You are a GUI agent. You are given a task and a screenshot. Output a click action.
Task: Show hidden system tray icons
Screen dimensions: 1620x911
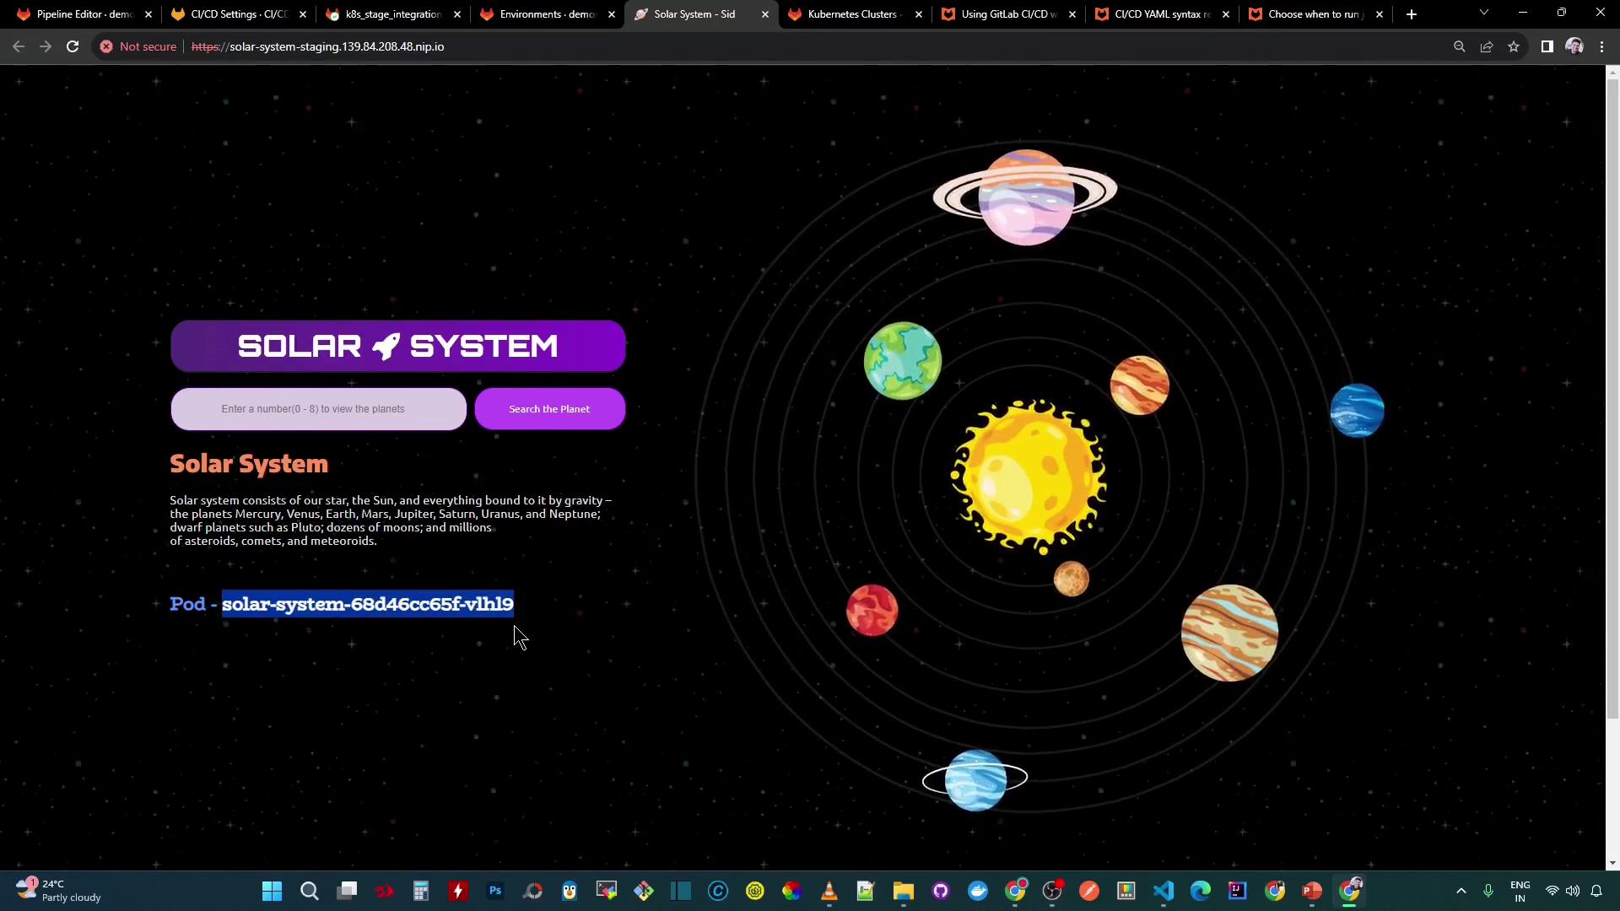pos(1461,891)
